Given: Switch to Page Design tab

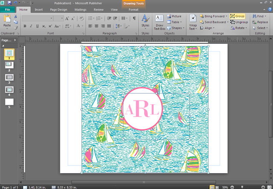Looking at the screenshot, I should 58,9.
